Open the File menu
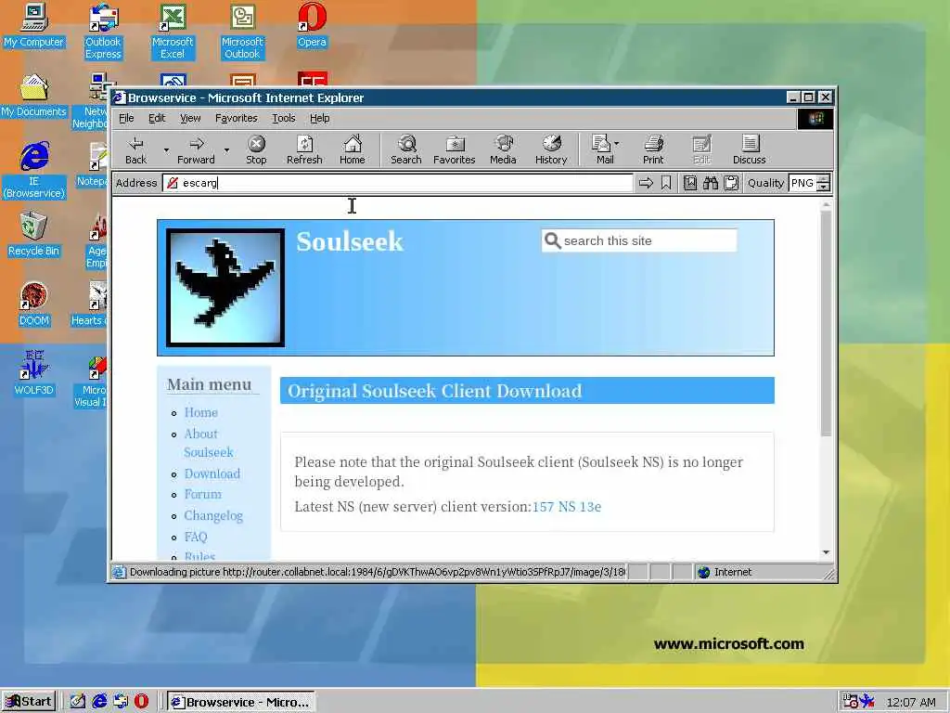The width and height of the screenshot is (950, 713). coord(126,118)
